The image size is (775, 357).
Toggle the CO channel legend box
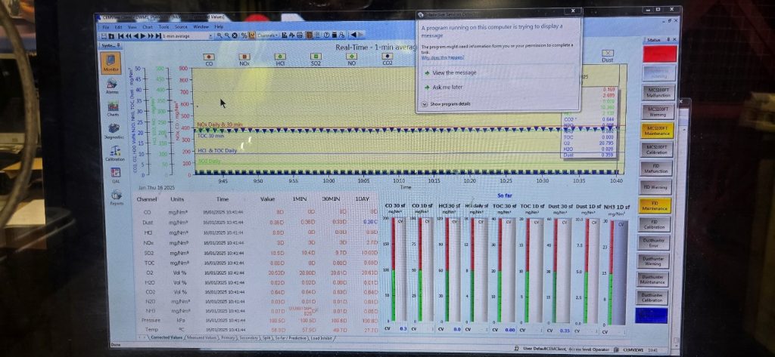point(209,57)
